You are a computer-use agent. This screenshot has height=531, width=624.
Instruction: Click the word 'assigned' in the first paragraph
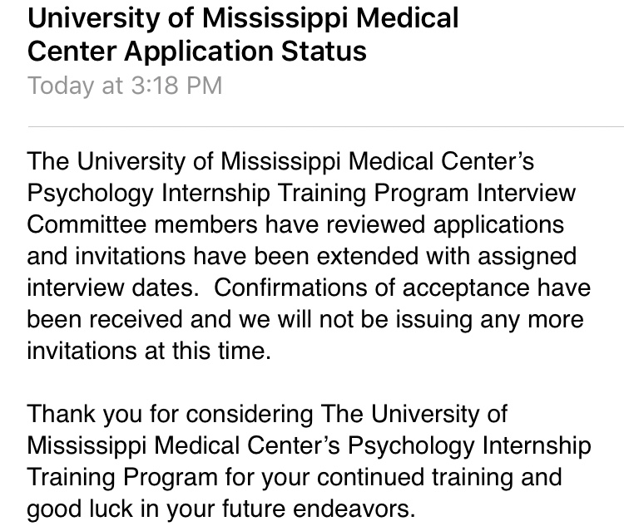tap(527, 257)
